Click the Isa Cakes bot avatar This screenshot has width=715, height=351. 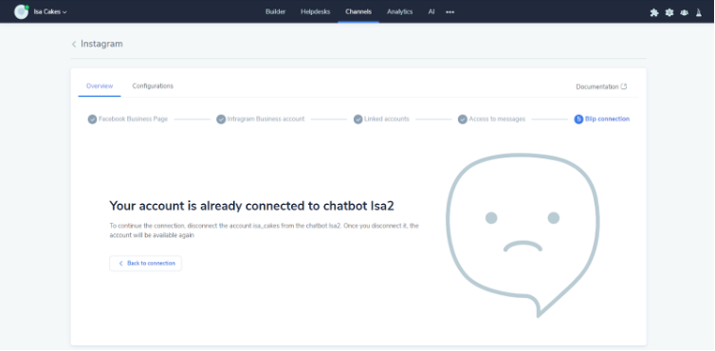point(21,12)
